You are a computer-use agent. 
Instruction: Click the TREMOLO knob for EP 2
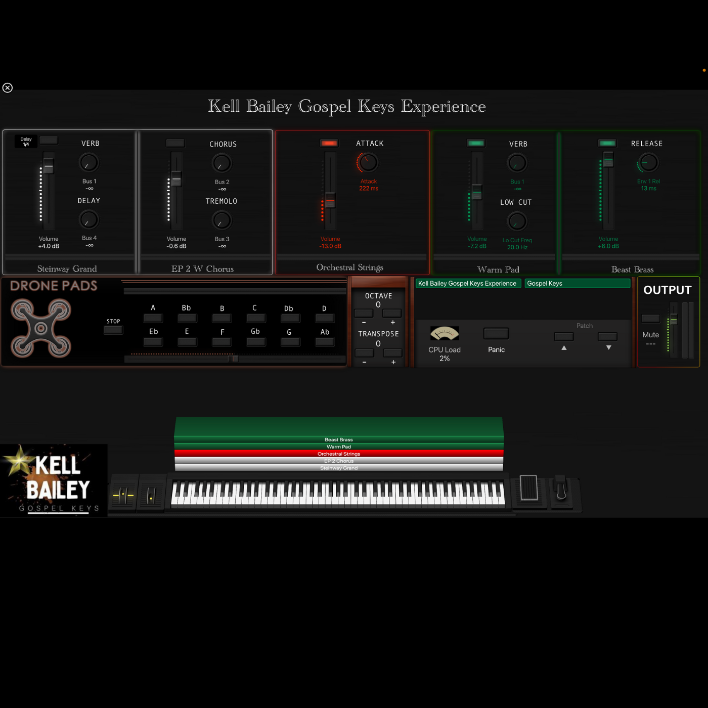coord(222,220)
